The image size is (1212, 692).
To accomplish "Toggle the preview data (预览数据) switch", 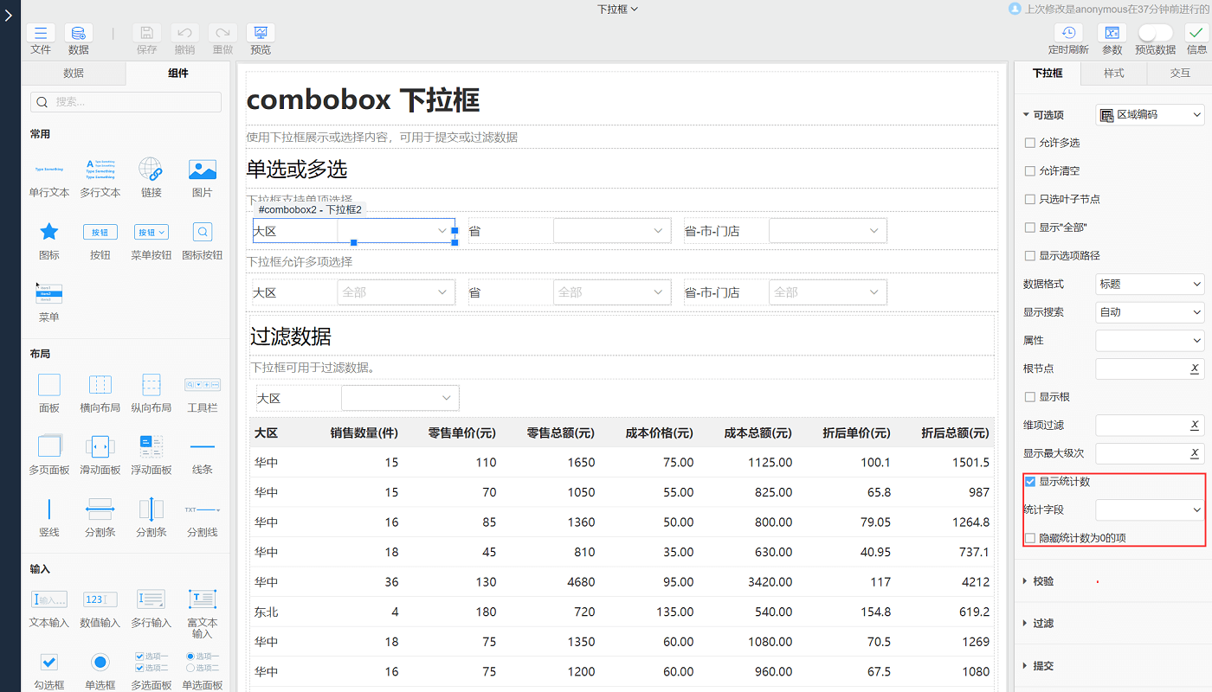I will tap(1155, 33).
